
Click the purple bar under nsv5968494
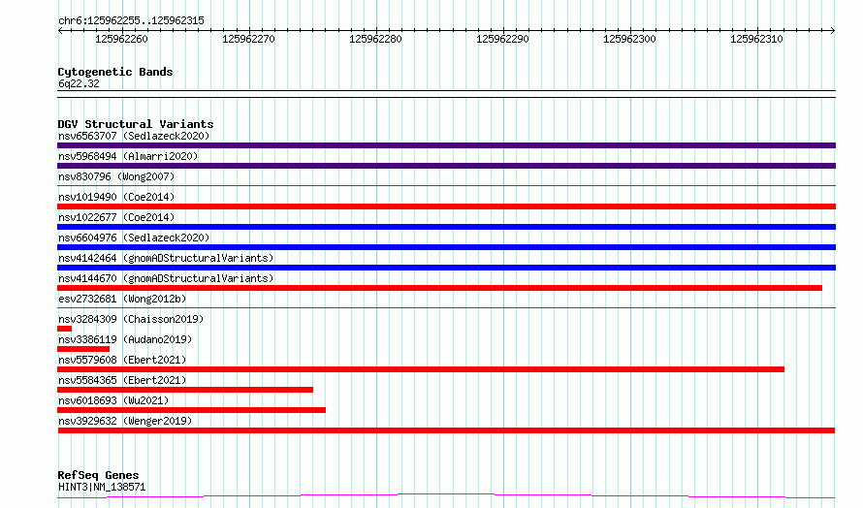(446, 166)
